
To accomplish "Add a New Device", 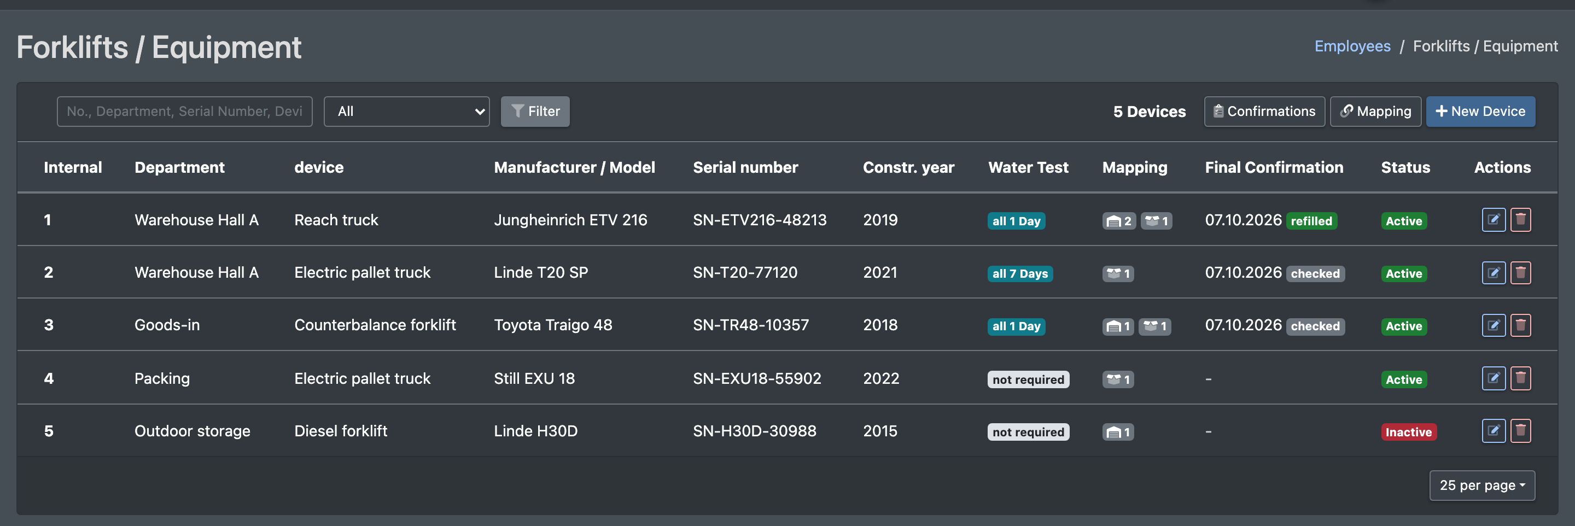I will 1480,112.
